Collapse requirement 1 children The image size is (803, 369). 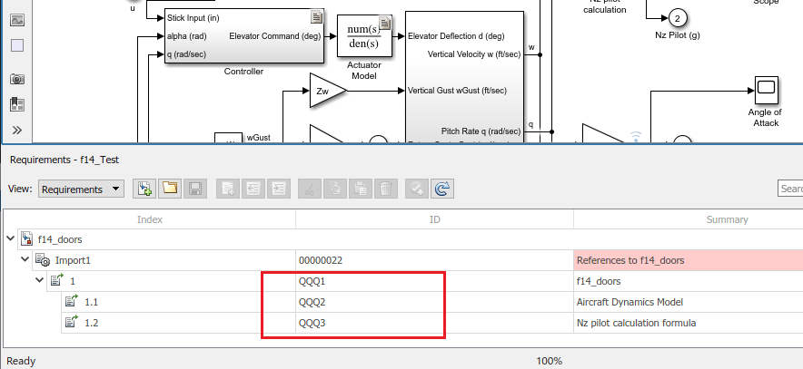coord(39,280)
